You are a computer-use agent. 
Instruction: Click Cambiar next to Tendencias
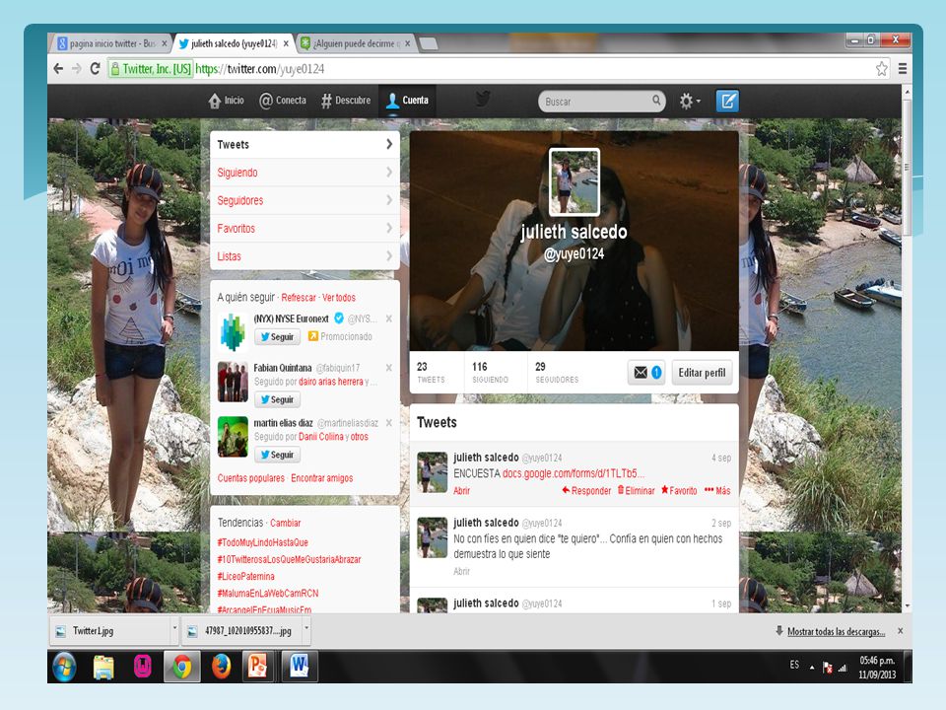pyautogui.click(x=286, y=523)
